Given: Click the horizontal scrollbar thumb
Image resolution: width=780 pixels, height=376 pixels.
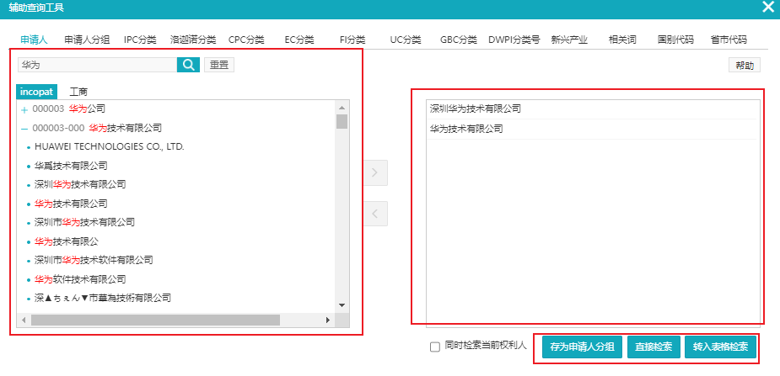Looking at the screenshot, I should point(156,320).
